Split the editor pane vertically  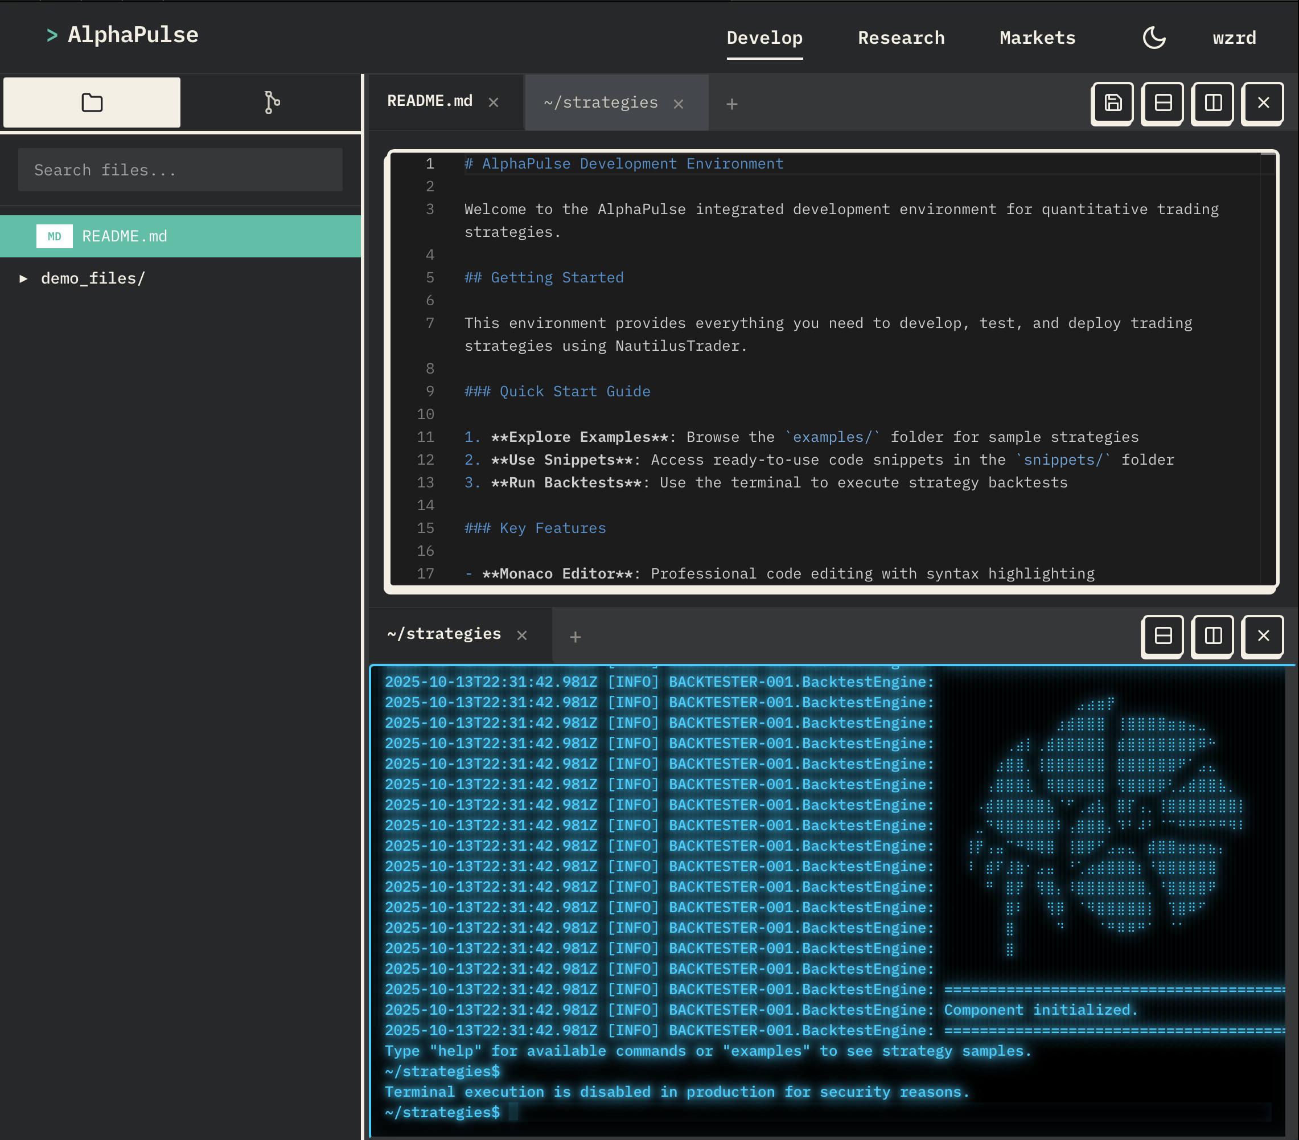pos(1212,103)
